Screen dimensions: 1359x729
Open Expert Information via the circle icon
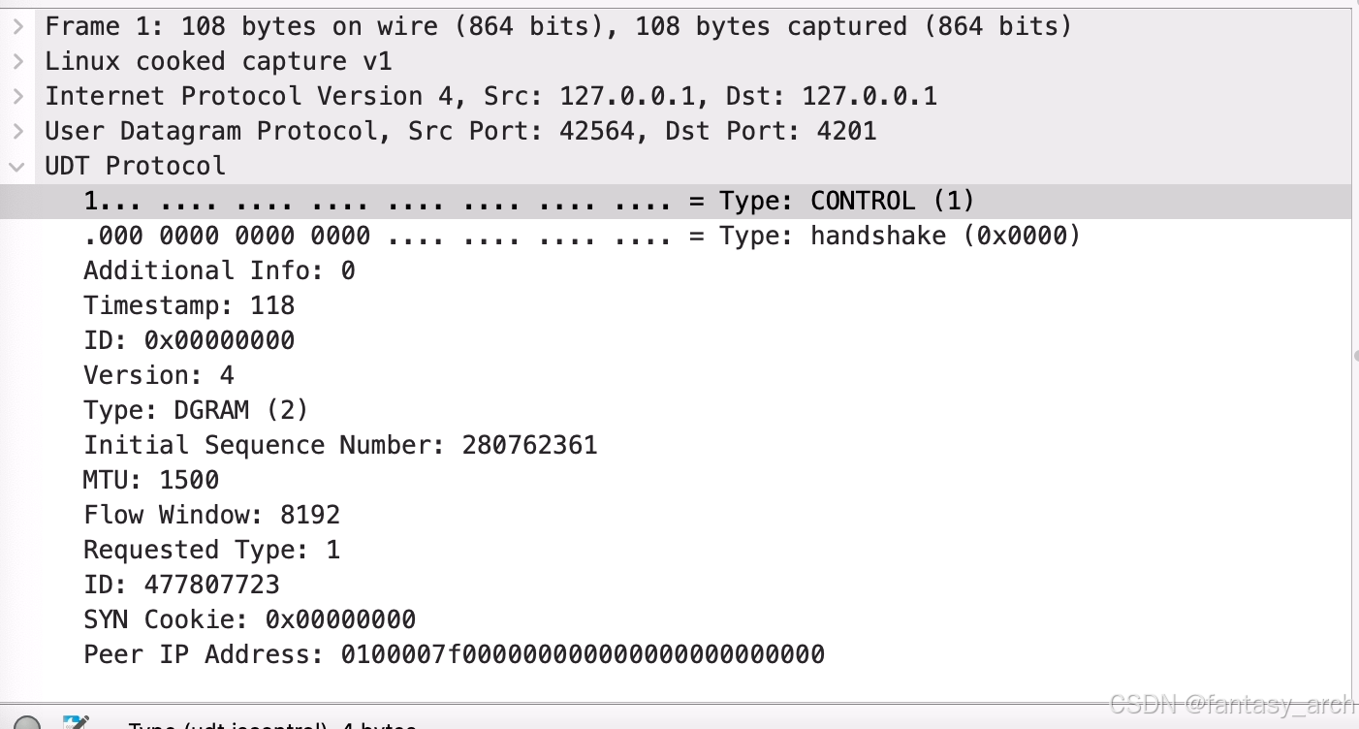(27, 725)
